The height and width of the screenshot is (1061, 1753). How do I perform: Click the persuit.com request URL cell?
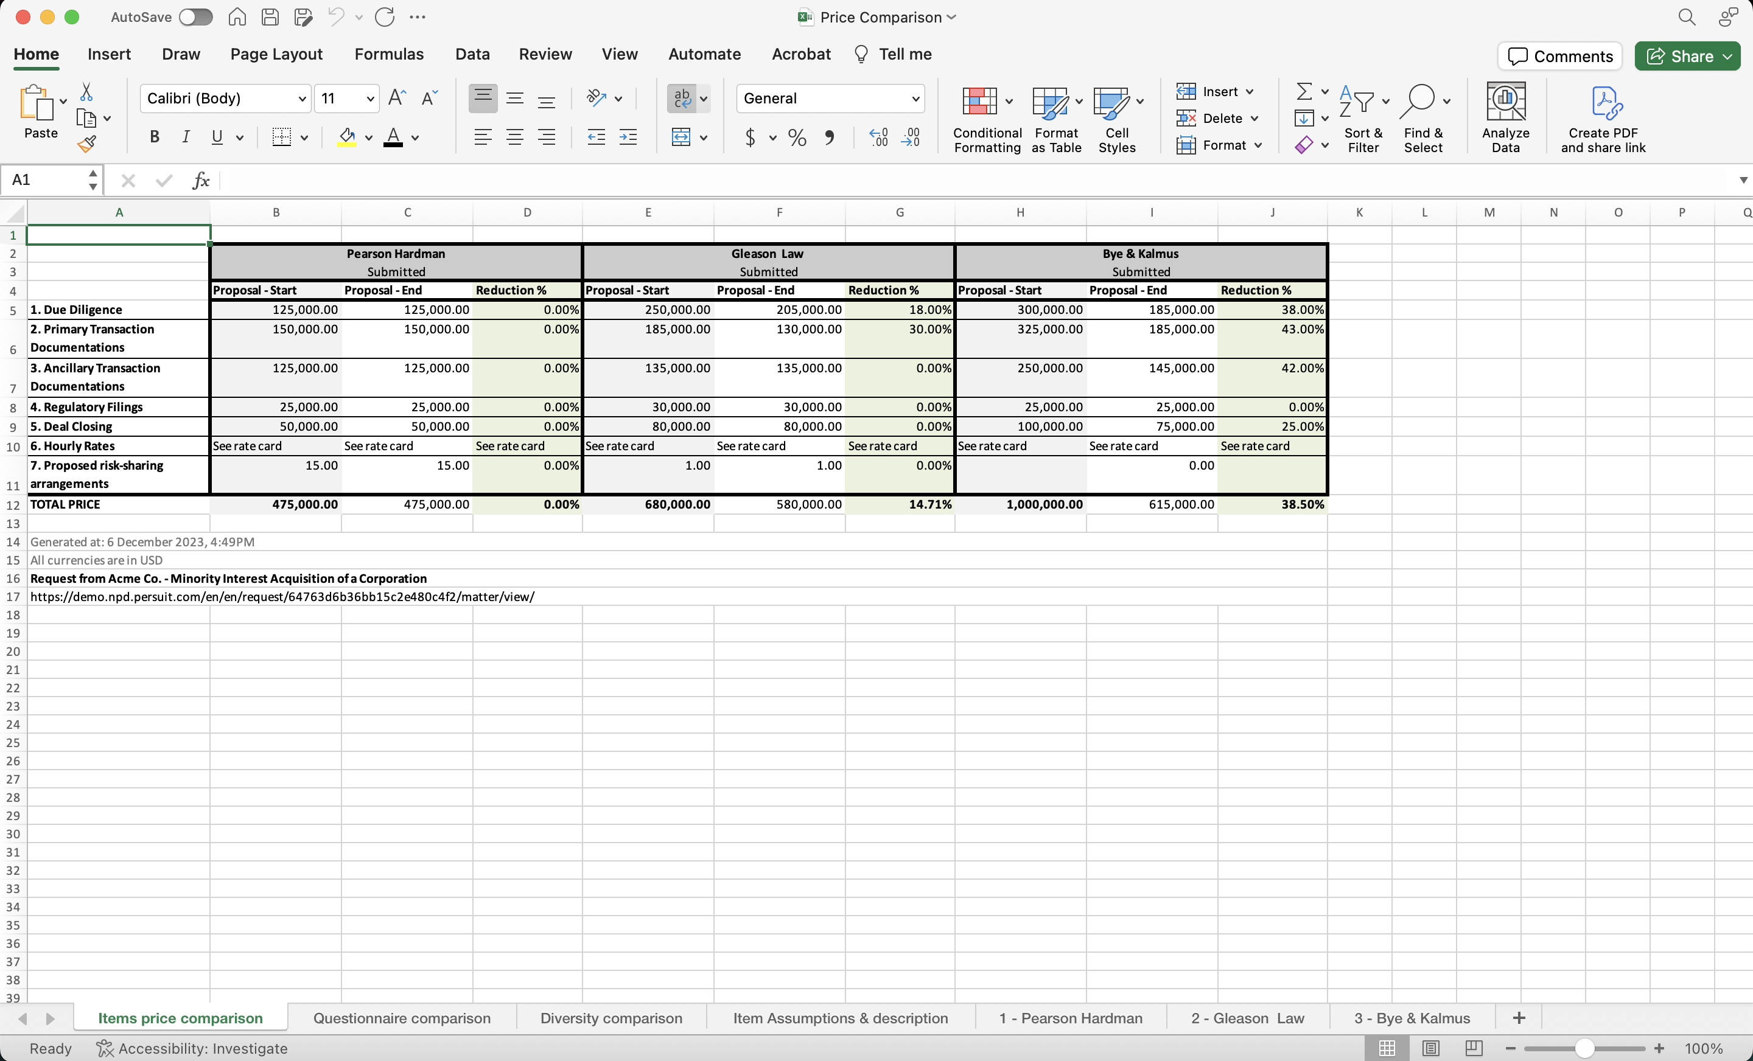[282, 597]
